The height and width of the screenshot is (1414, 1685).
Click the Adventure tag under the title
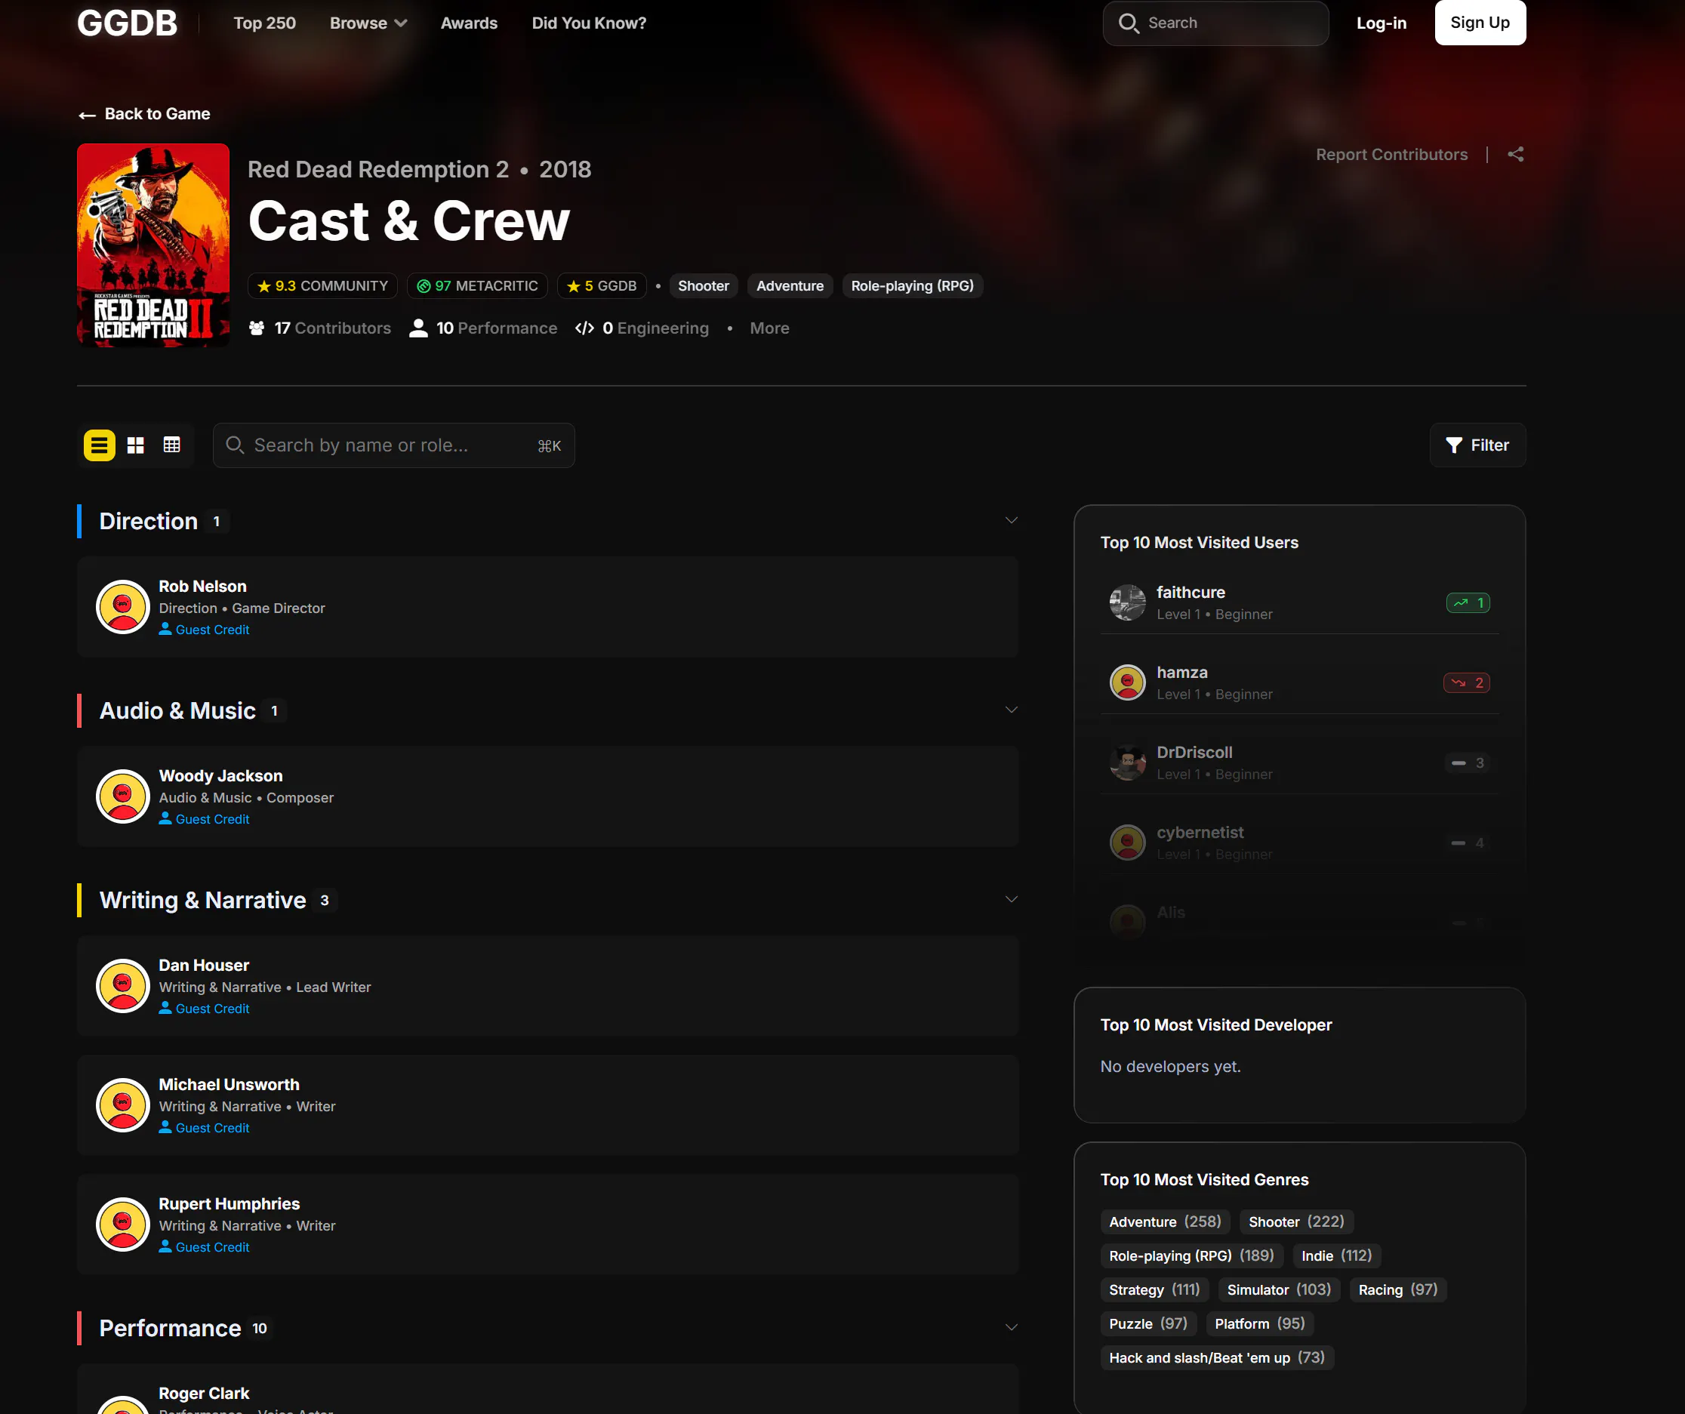point(790,286)
